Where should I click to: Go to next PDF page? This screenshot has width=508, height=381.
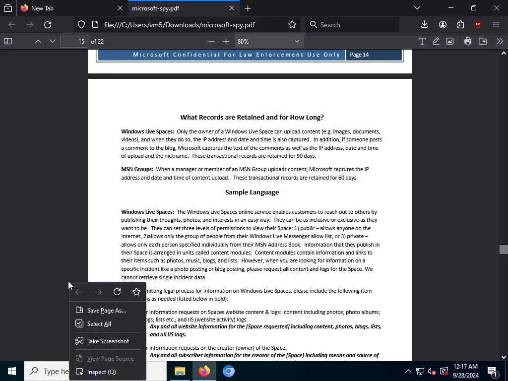point(53,41)
